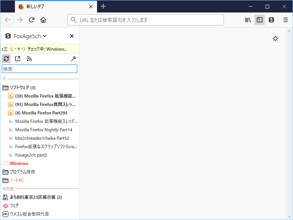Open the Library bookshelf icon

[248, 20]
